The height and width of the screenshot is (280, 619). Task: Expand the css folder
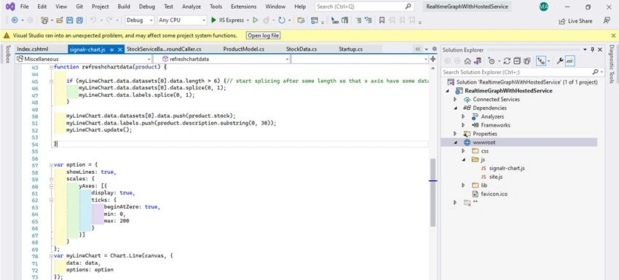[x=463, y=151]
